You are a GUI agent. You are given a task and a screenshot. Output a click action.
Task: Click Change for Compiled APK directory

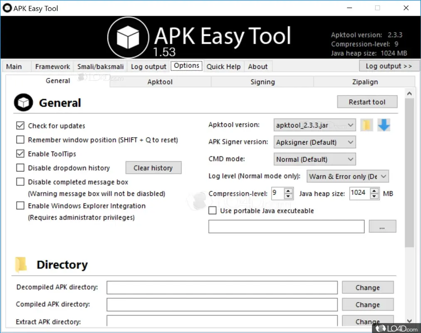pyautogui.click(x=368, y=305)
